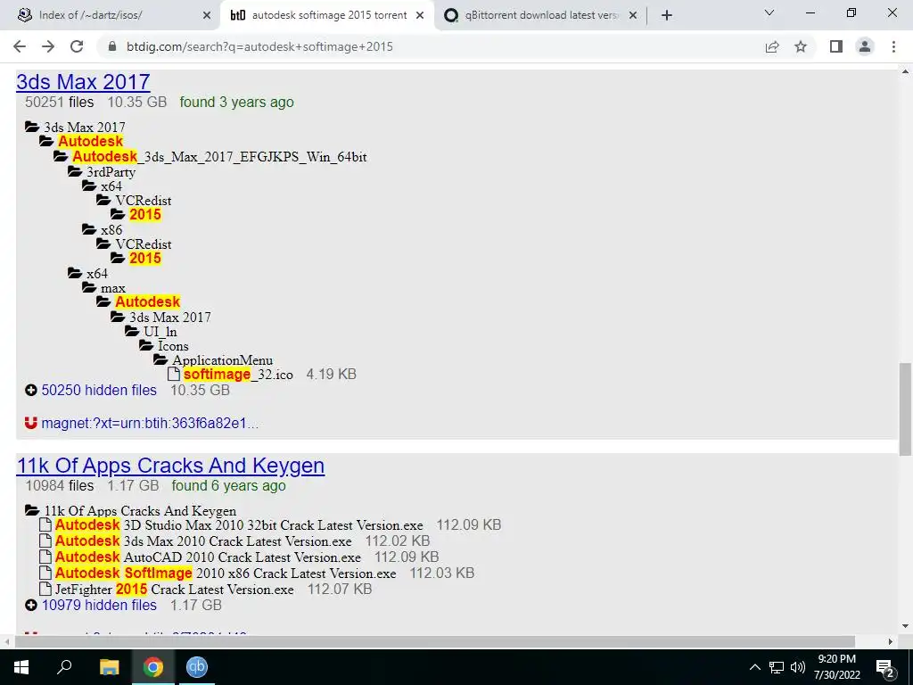Close the 'Index of /~dartz/isos/' tab
The height and width of the screenshot is (685, 913).
click(207, 16)
